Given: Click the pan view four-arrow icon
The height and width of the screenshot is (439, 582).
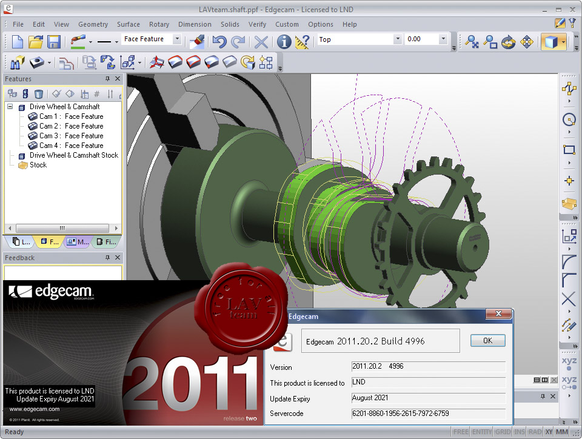Looking at the screenshot, I should 527,42.
